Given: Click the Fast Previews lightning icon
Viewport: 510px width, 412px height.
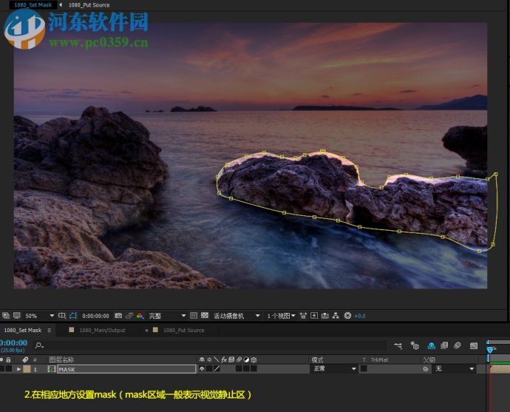Looking at the screenshot, I should 314,315.
